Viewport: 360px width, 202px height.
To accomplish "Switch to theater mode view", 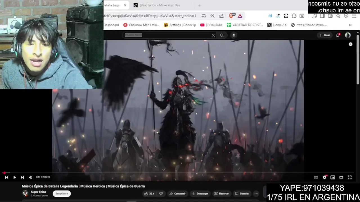I will click(341, 177).
